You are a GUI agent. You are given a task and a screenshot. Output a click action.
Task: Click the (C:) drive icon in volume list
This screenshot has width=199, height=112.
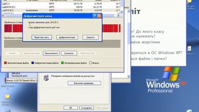(x=4, y=4)
